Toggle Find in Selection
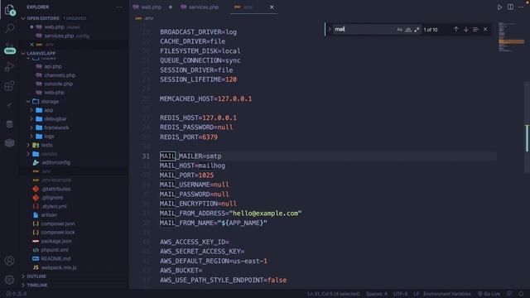Screen dimensions: 530x298 click(475, 30)
